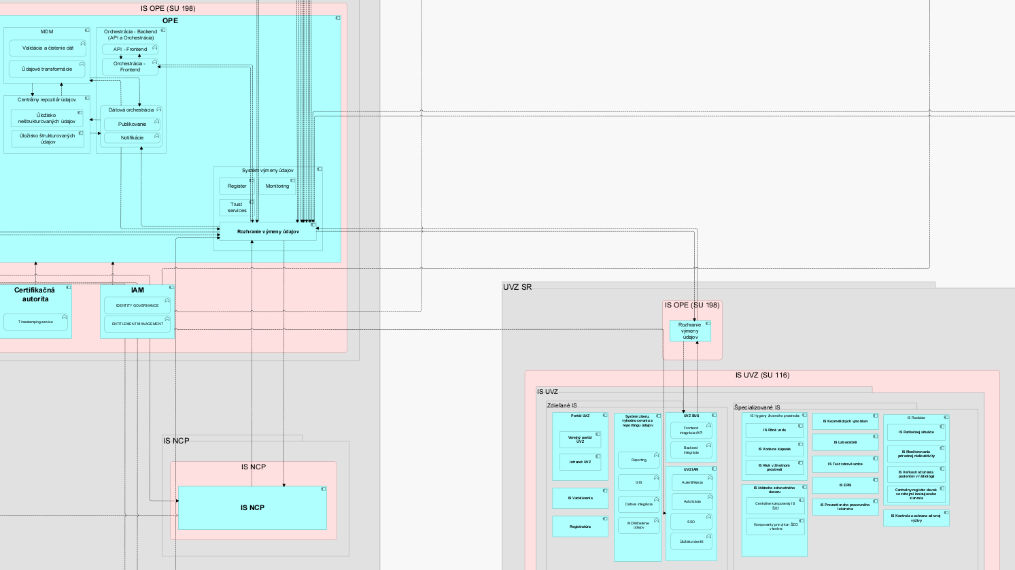Select the IS NCP component box
Image resolution: width=1015 pixels, height=570 pixels.
click(252, 507)
